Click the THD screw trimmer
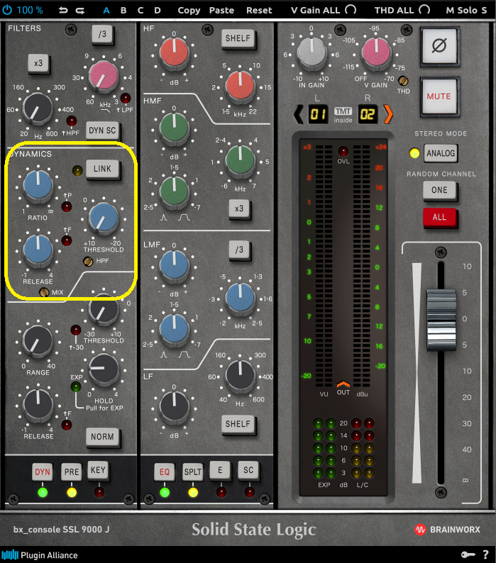496x563 pixels. tap(403, 81)
